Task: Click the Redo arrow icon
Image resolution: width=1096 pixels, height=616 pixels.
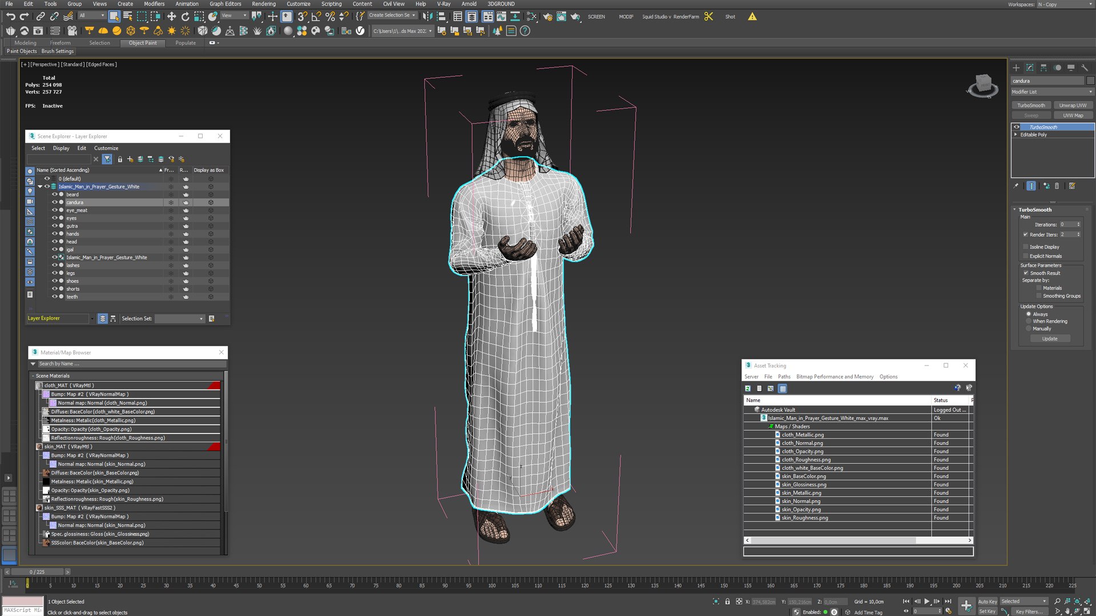Action: coord(24,17)
